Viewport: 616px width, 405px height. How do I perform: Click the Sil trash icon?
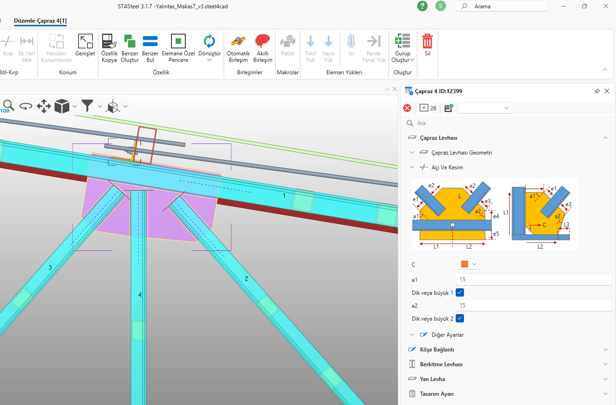[x=427, y=42]
